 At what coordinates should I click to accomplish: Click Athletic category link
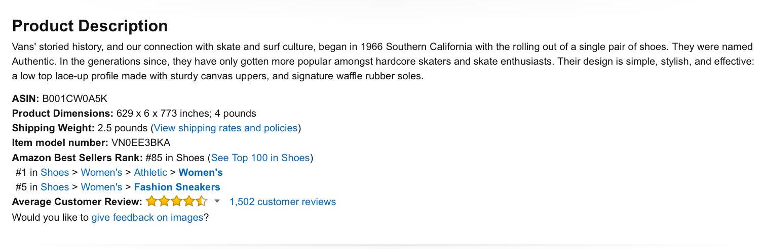(150, 172)
